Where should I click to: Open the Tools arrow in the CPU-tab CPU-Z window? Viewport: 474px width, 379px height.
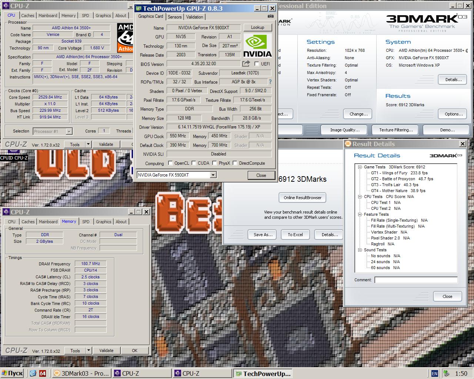(88, 144)
